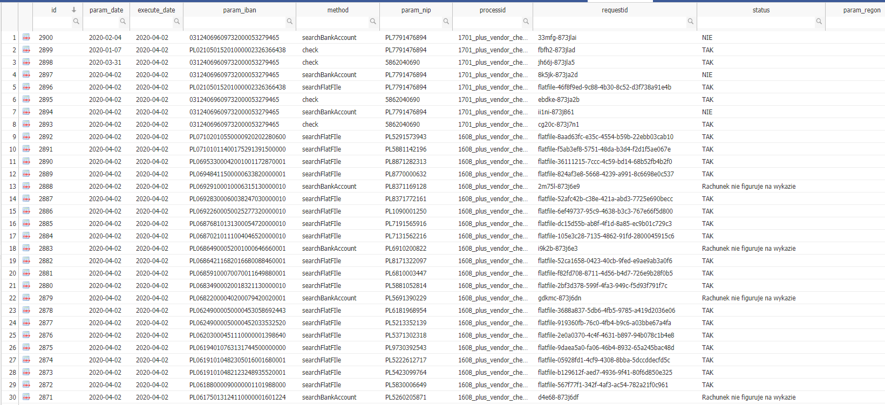Screen dimensions: 885x405
Task: Click the sort arrow in the id column header
Action: (74, 10)
